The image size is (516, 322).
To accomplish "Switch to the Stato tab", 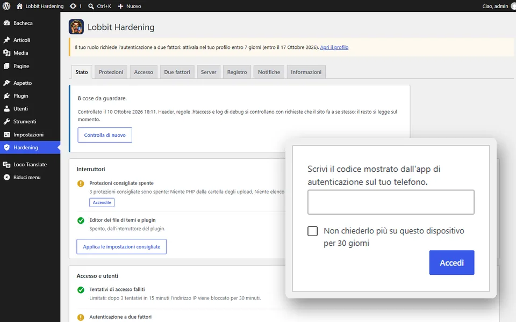I will point(82,72).
